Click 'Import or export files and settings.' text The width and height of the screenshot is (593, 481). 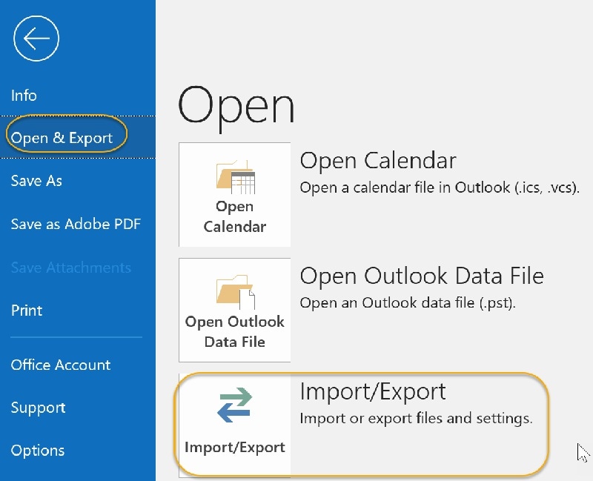pyautogui.click(x=416, y=418)
